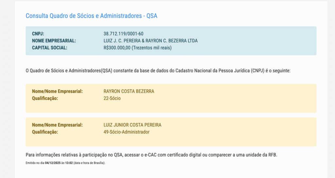Select company name LUIZ J. C. PEREIRA & RAYRON C. BEZERRA LTDA

[x=150, y=41]
